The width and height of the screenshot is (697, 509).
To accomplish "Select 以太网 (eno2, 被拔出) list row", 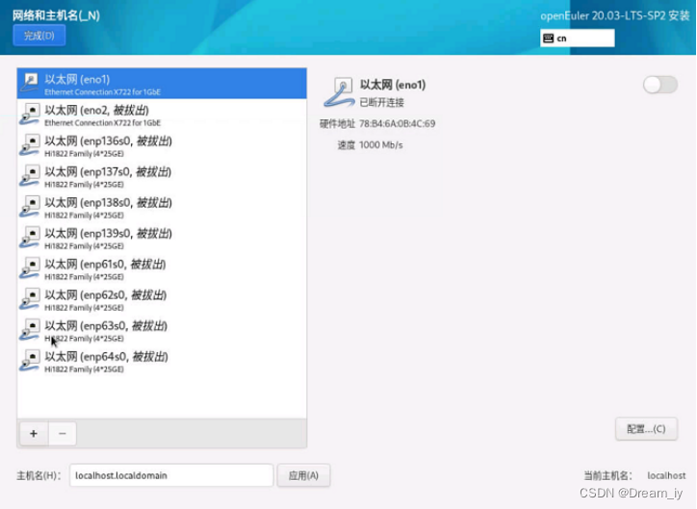I will pyautogui.click(x=162, y=115).
